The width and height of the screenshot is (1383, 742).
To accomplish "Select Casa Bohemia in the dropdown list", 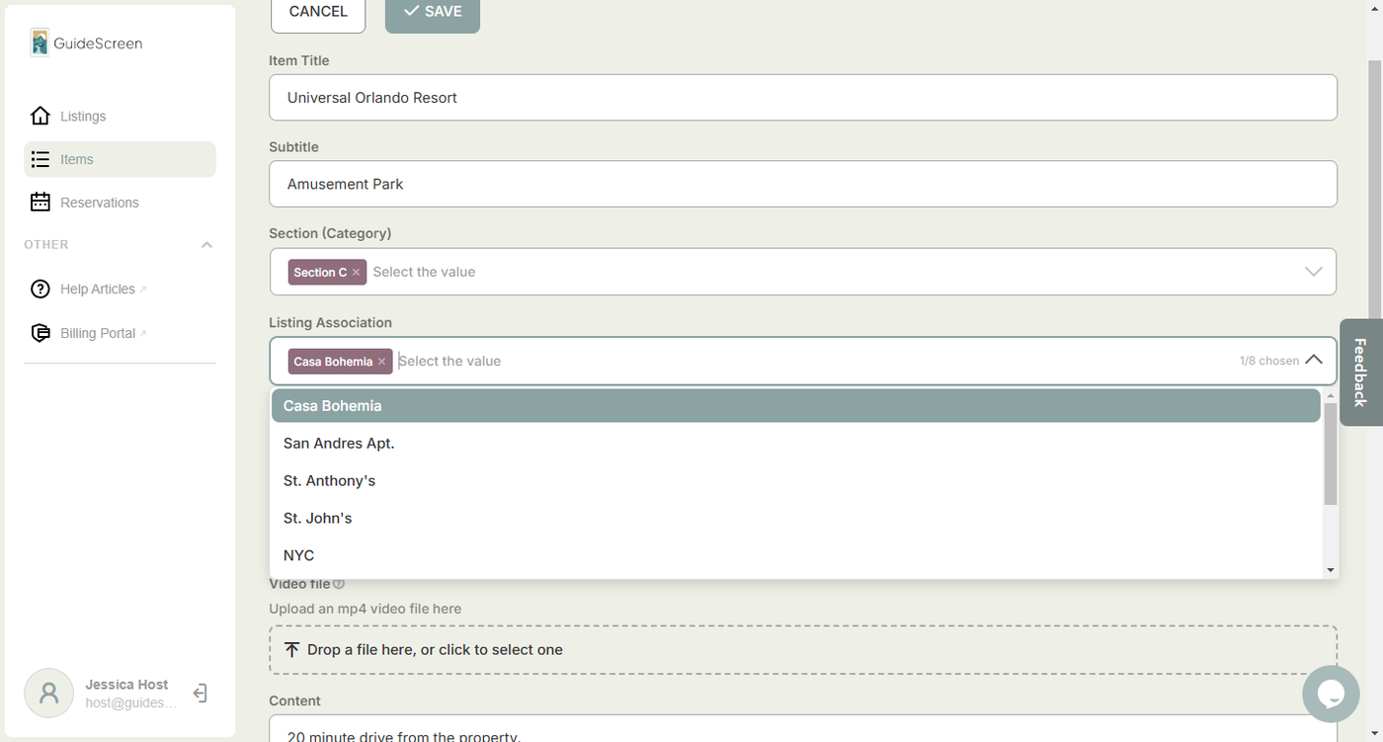I will [796, 405].
